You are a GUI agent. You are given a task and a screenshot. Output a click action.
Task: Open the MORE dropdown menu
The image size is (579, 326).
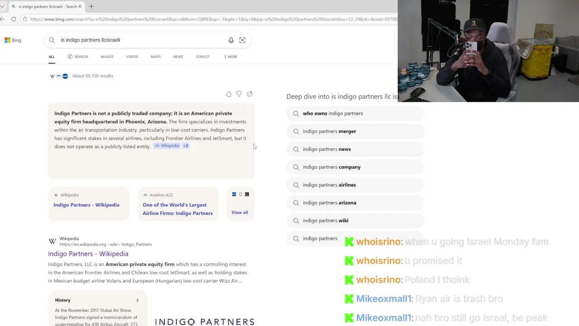pos(230,57)
